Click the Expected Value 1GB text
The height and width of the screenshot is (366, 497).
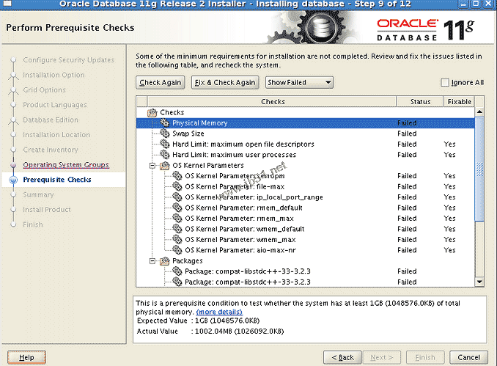coord(227,321)
